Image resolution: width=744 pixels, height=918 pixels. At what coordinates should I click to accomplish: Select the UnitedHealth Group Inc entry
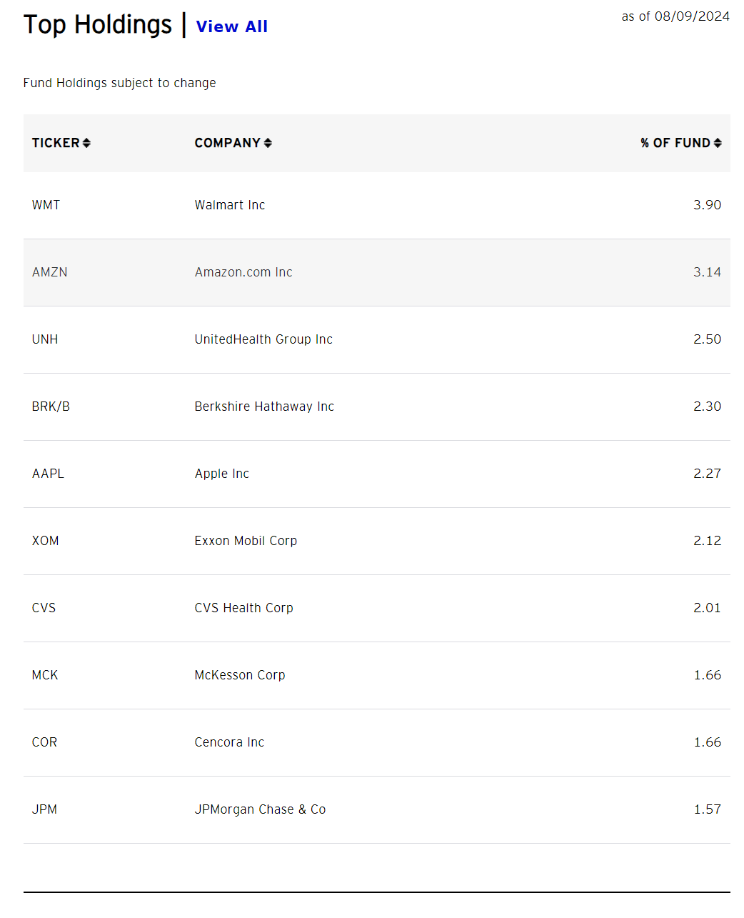click(x=263, y=339)
